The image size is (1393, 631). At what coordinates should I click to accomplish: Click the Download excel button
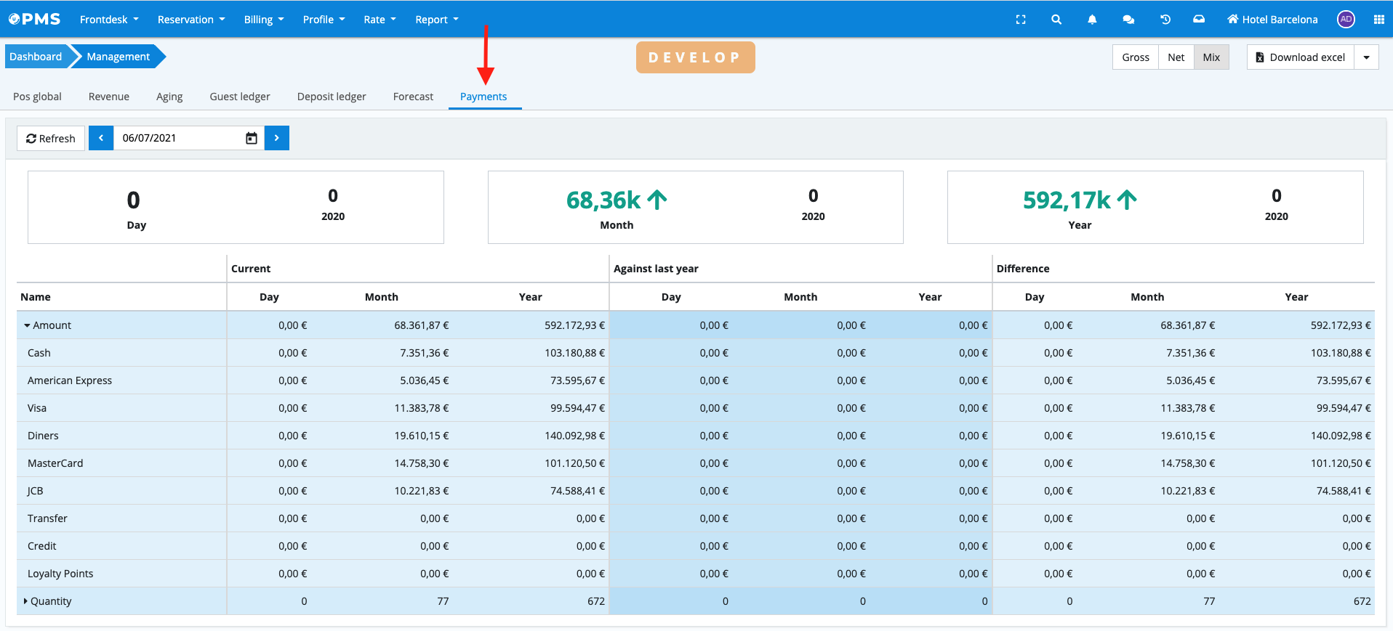pyautogui.click(x=1301, y=57)
